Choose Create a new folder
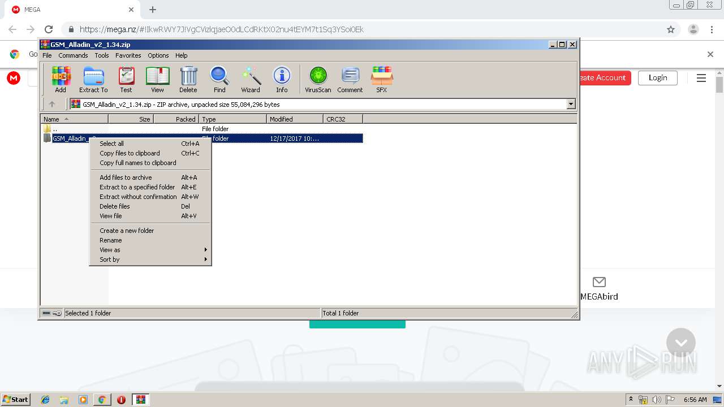 tap(150, 231)
